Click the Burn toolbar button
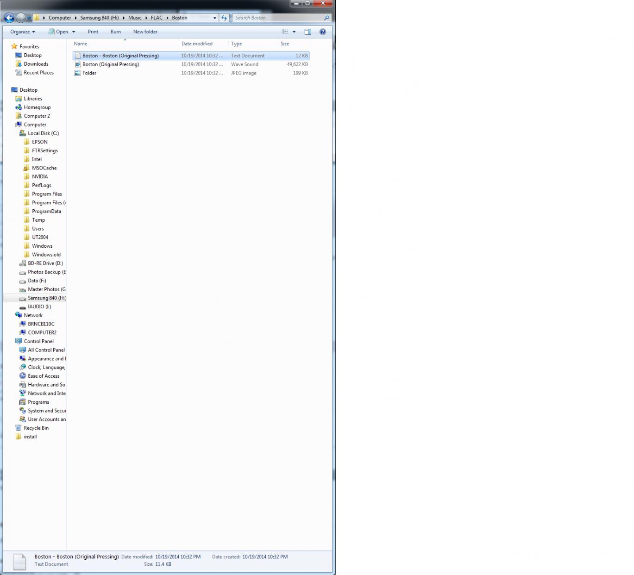Image resolution: width=634 pixels, height=575 pixels. [x=116, y=32]
